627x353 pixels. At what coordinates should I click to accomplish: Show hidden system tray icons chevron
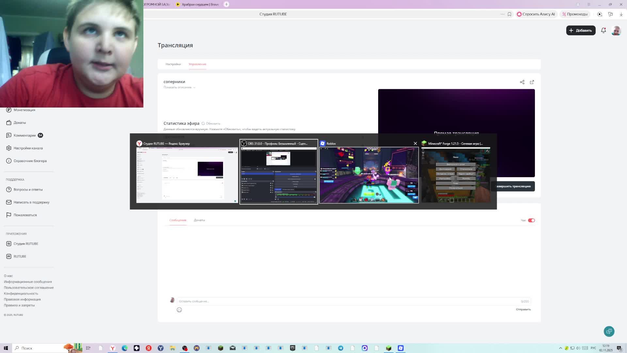[x=560, y=348]
